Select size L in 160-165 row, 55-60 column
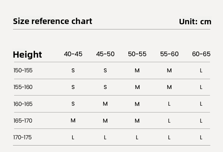Viewport: 223px width, 152px height. coord(169,104)
